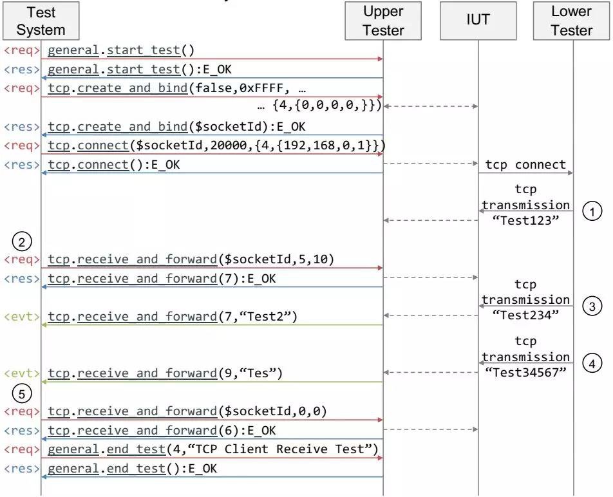Screen dimensions: 613x497
Task: Select the Lower Tester box
Action: pos(572,21)
